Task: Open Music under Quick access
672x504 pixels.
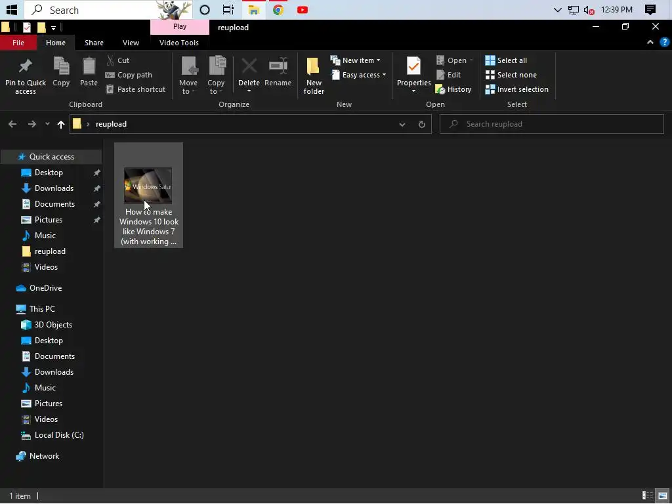Action: pos(45,236)
